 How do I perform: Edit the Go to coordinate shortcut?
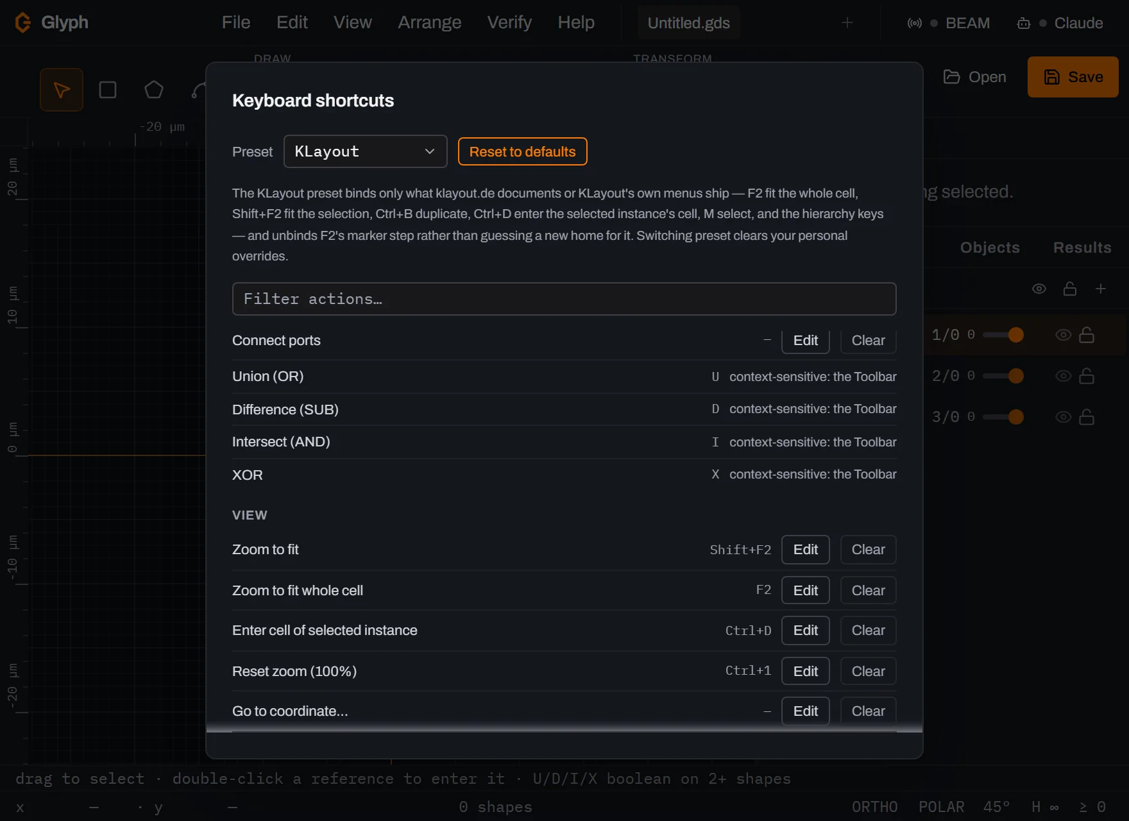tap(806, 711)
